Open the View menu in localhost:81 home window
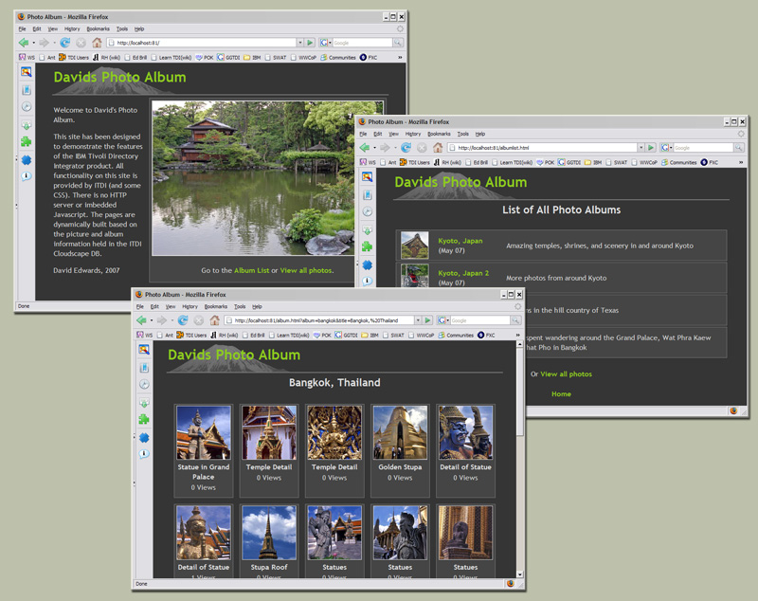The image size is (758, 601). pos(53,29)
